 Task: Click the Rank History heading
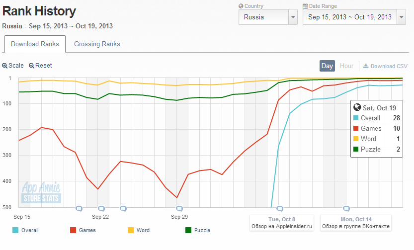(x=39, y=11)
